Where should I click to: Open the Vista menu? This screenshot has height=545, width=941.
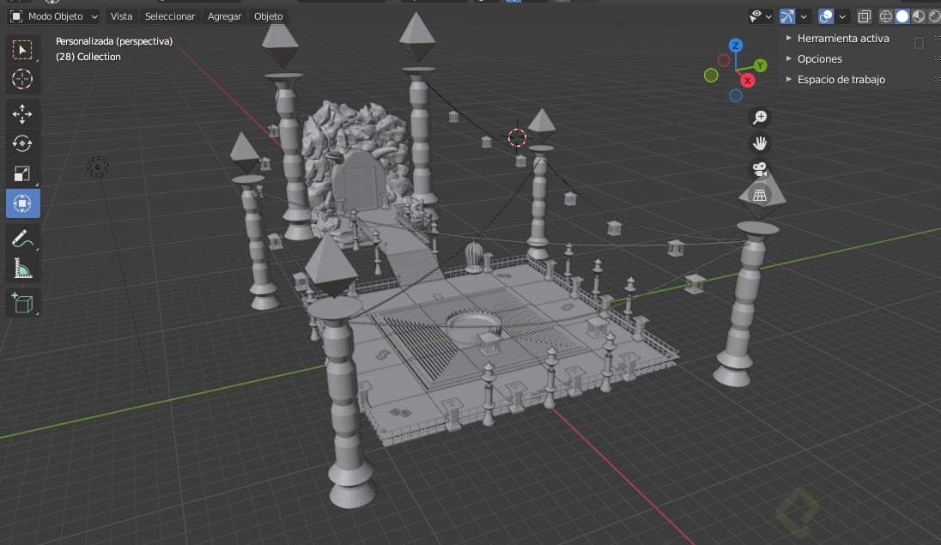point(121,16)
